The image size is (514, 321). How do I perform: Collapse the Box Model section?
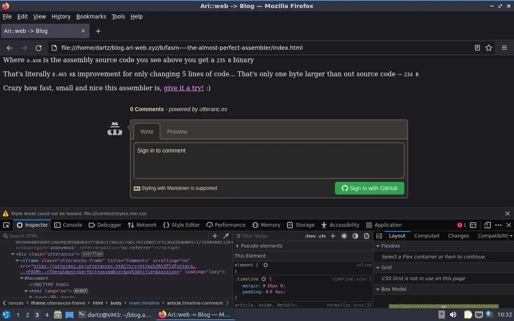point(378,289)
